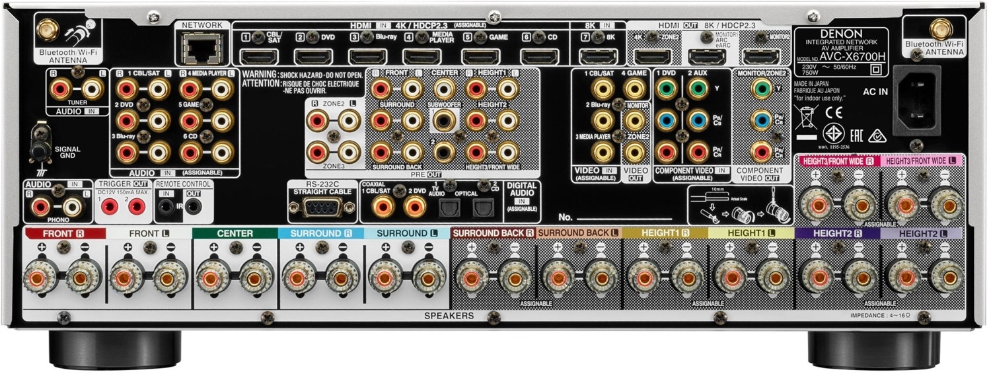Click component video 2 AUX blue Pb/Cb jack

pyautogui.click(x=698, y=120)
